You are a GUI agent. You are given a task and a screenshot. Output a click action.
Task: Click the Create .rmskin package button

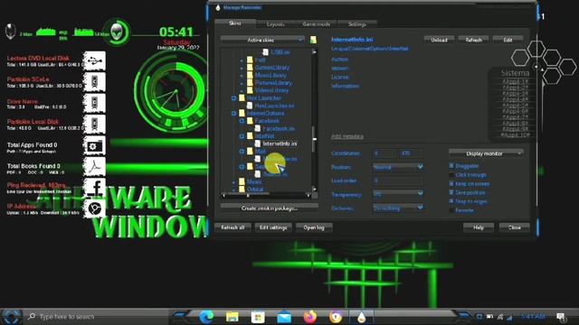(x=270, y=209)
